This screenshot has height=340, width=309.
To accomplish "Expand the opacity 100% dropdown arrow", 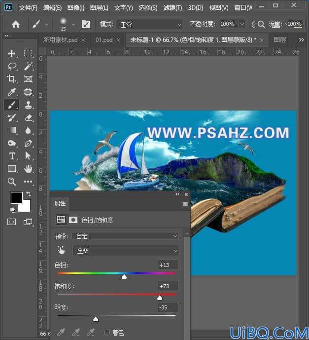I will click(x=242, y=24).
